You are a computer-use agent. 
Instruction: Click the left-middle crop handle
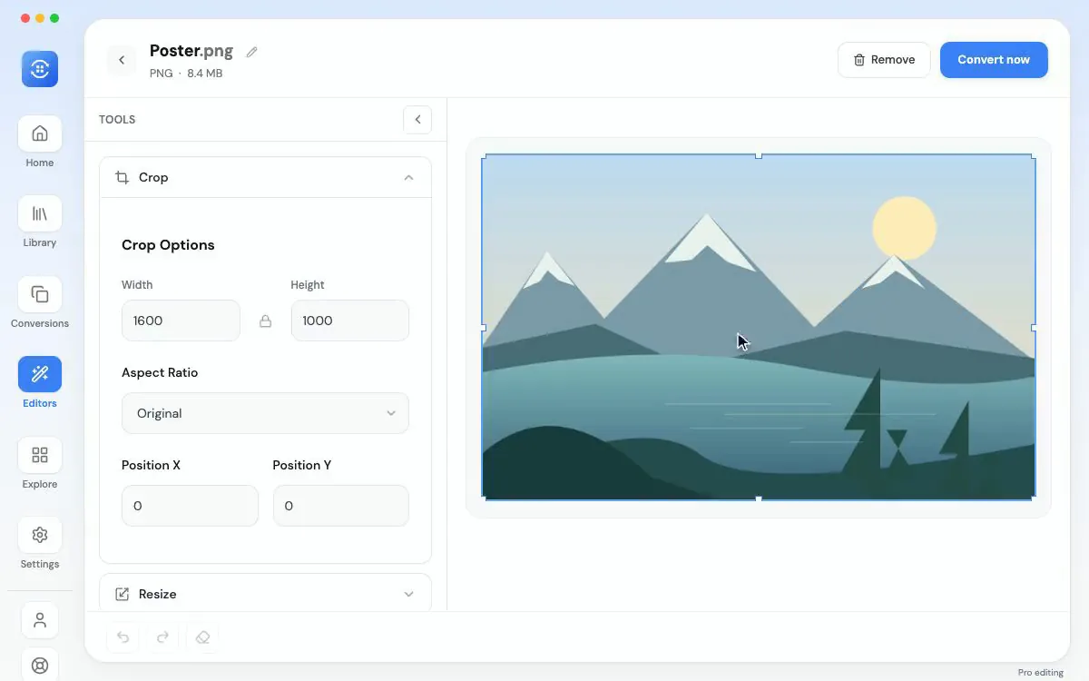[483, 327]
